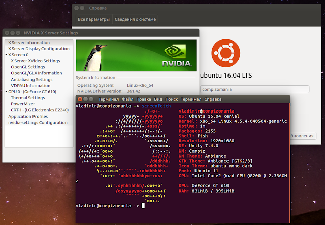The image size is (325, 225).
Task: Click the ubuntu 16.04 LTS heading
Action: (x=226, y=76)
